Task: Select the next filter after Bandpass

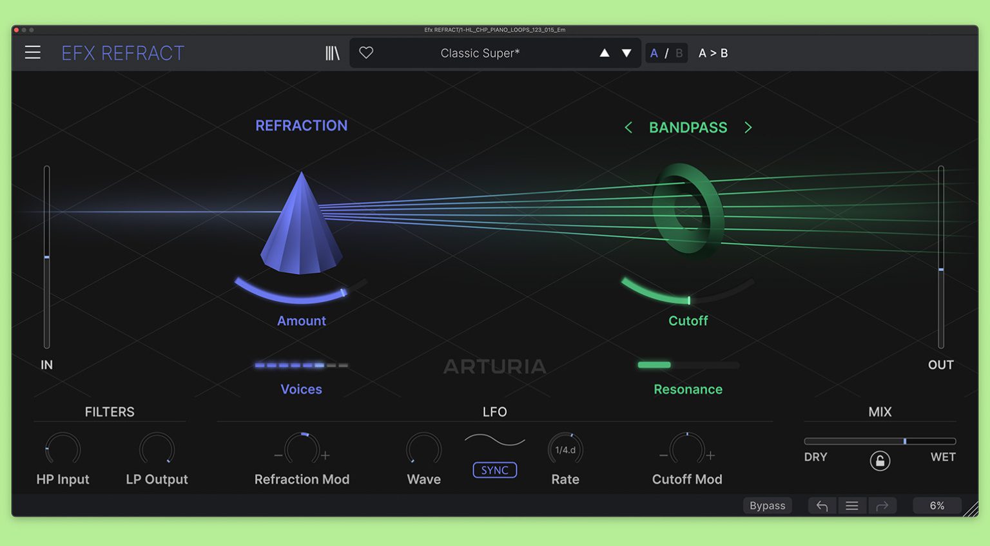Action: pyautogui.click(x=748, y=127)
